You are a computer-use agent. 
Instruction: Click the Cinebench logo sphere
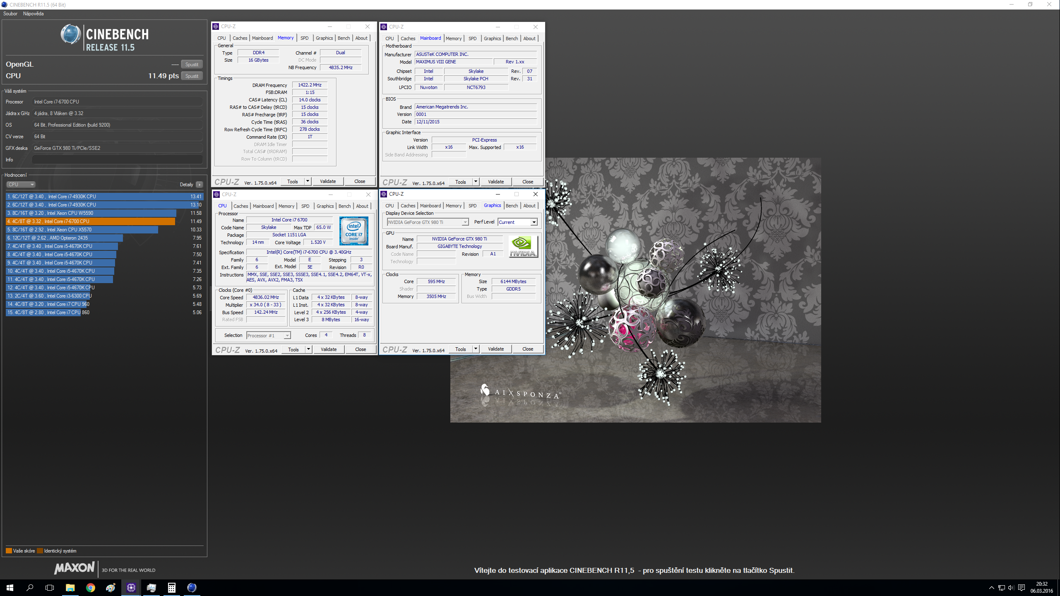coord(71,34)
